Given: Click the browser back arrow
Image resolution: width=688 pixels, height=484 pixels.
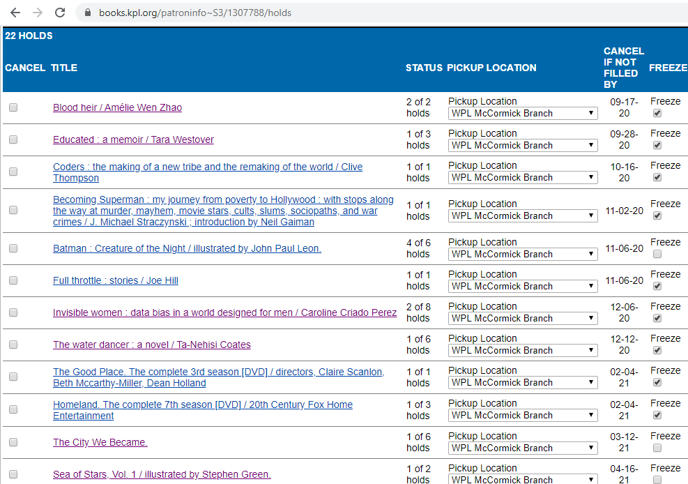Looking at the screenshot, I should coord(15,12).
